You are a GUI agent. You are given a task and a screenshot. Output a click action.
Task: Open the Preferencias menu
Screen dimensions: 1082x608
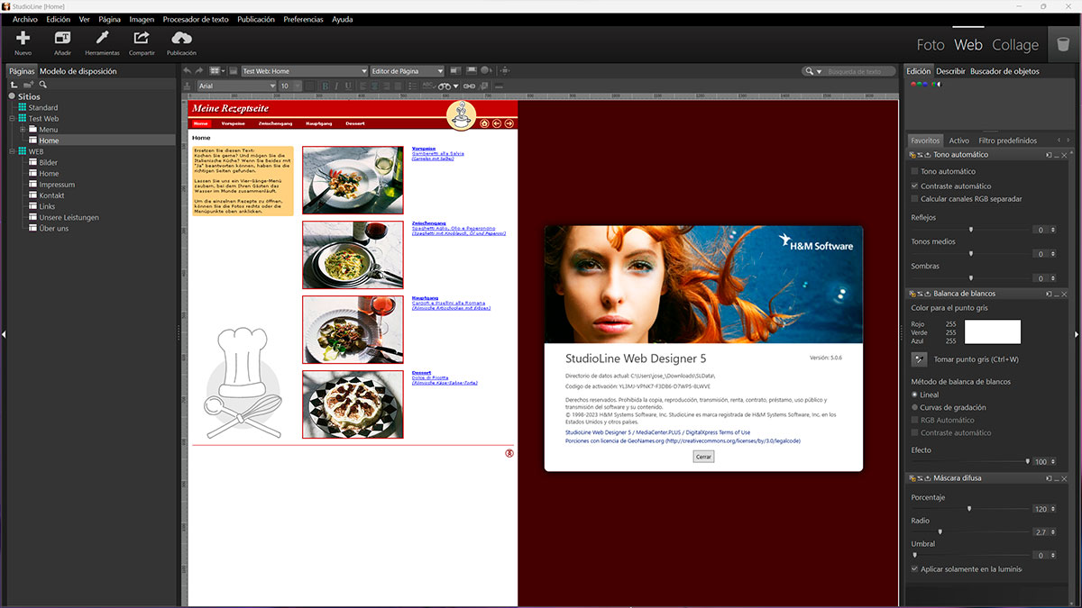(303, 19)
